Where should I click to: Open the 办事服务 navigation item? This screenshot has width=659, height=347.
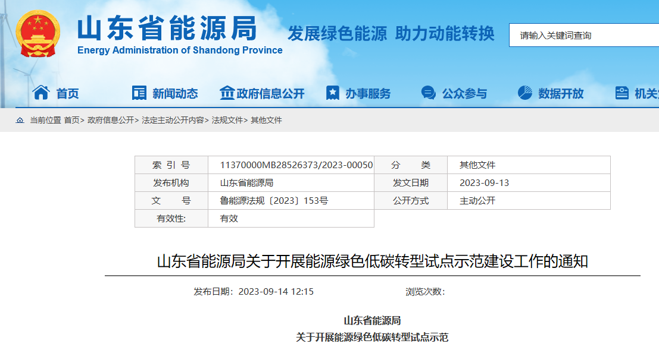pos(368,94)
